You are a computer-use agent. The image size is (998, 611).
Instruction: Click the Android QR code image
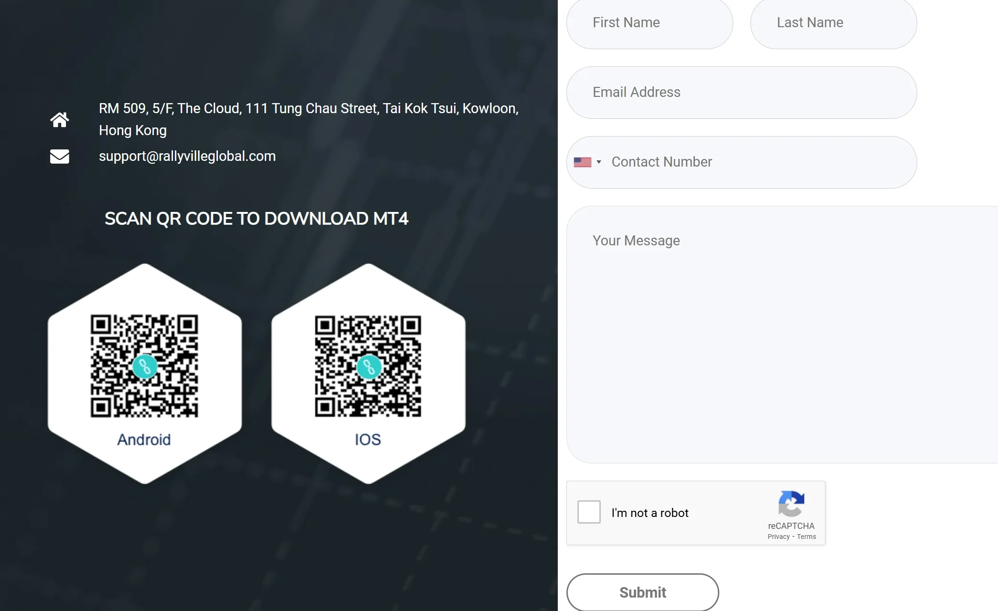(144, 366)
